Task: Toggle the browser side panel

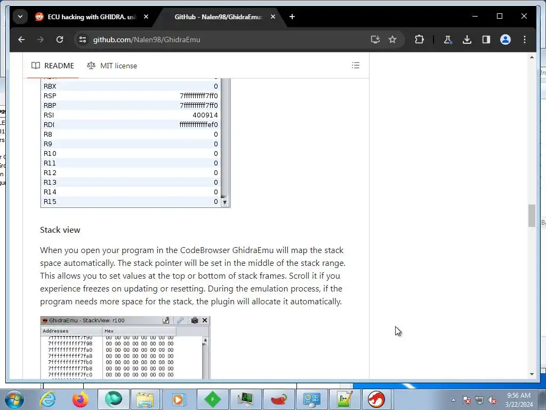Action: (x=486, y=40)
